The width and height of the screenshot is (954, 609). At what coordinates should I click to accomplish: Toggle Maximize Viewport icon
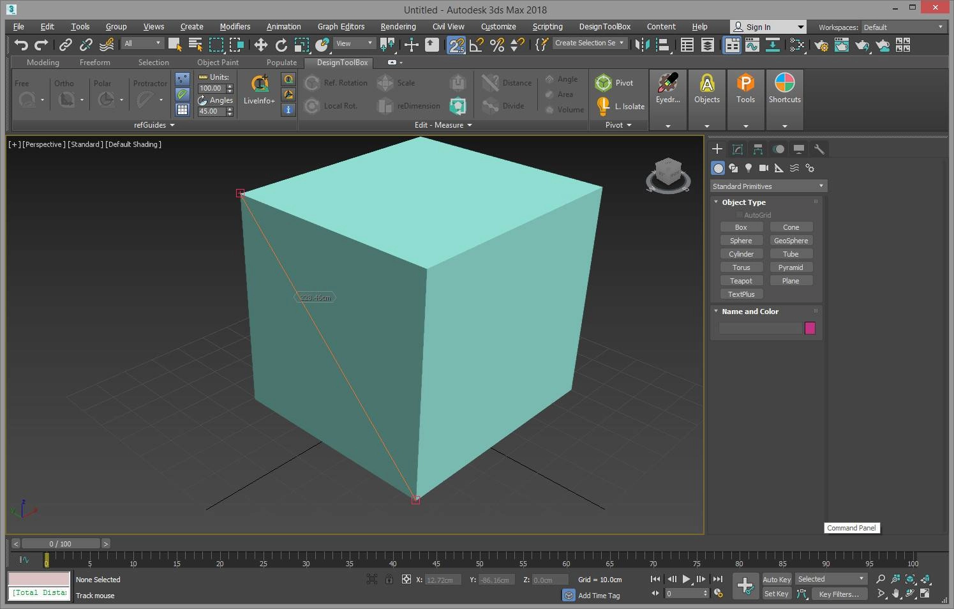pyautogui.click(x=926, y=594)
